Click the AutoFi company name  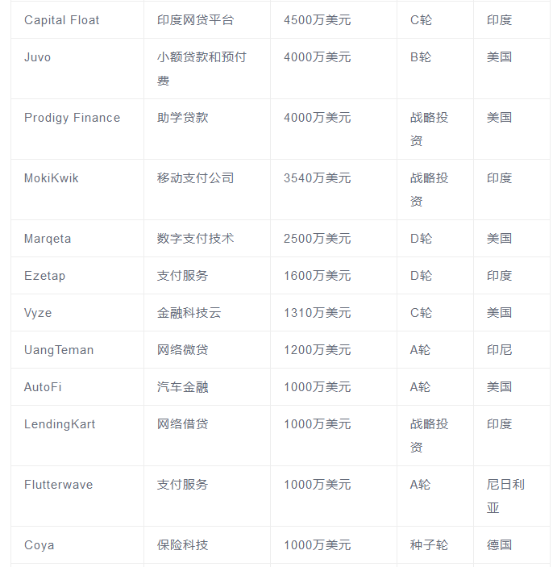43,387
